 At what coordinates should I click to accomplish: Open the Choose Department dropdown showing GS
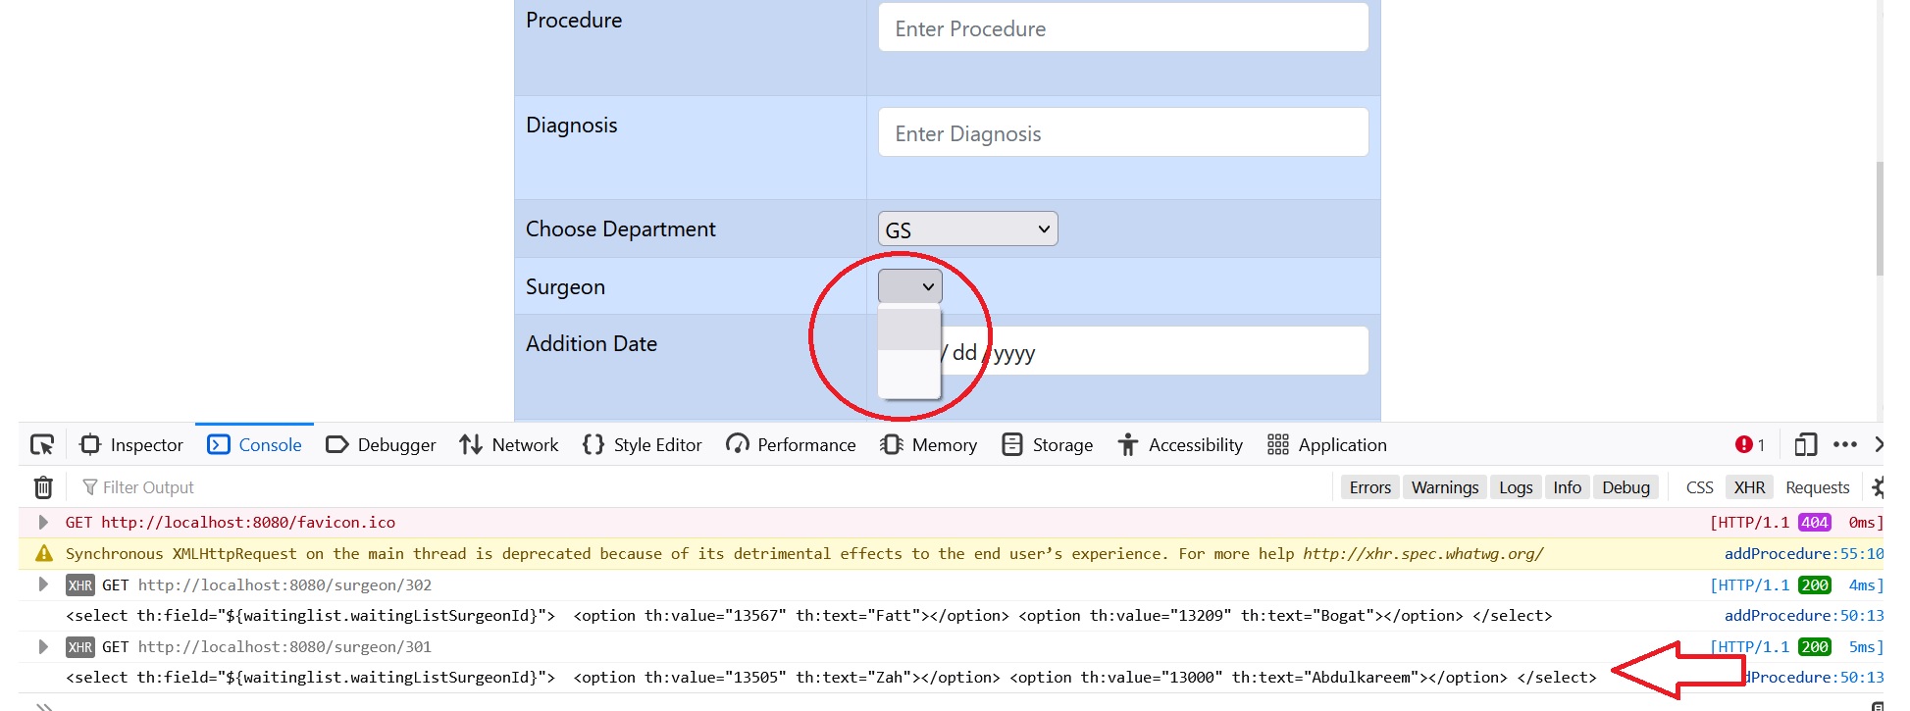click(x=966, y=228)
